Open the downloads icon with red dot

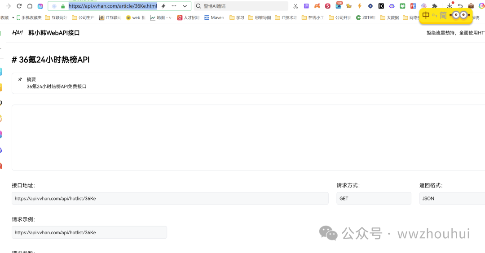coord(450,5)
